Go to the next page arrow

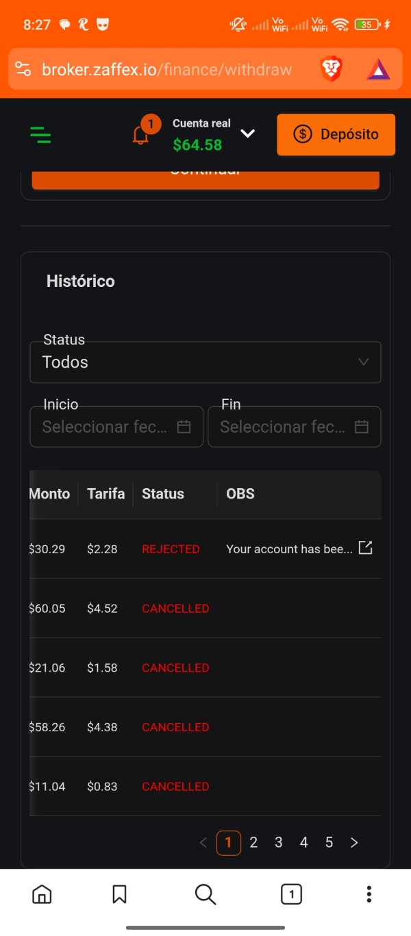[354, 843]
